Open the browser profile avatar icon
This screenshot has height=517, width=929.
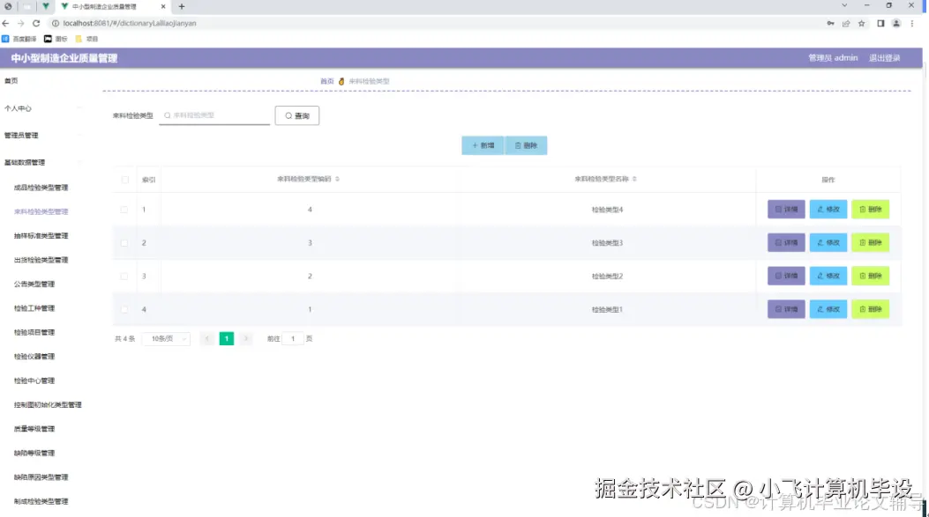(x=896, y=23)
